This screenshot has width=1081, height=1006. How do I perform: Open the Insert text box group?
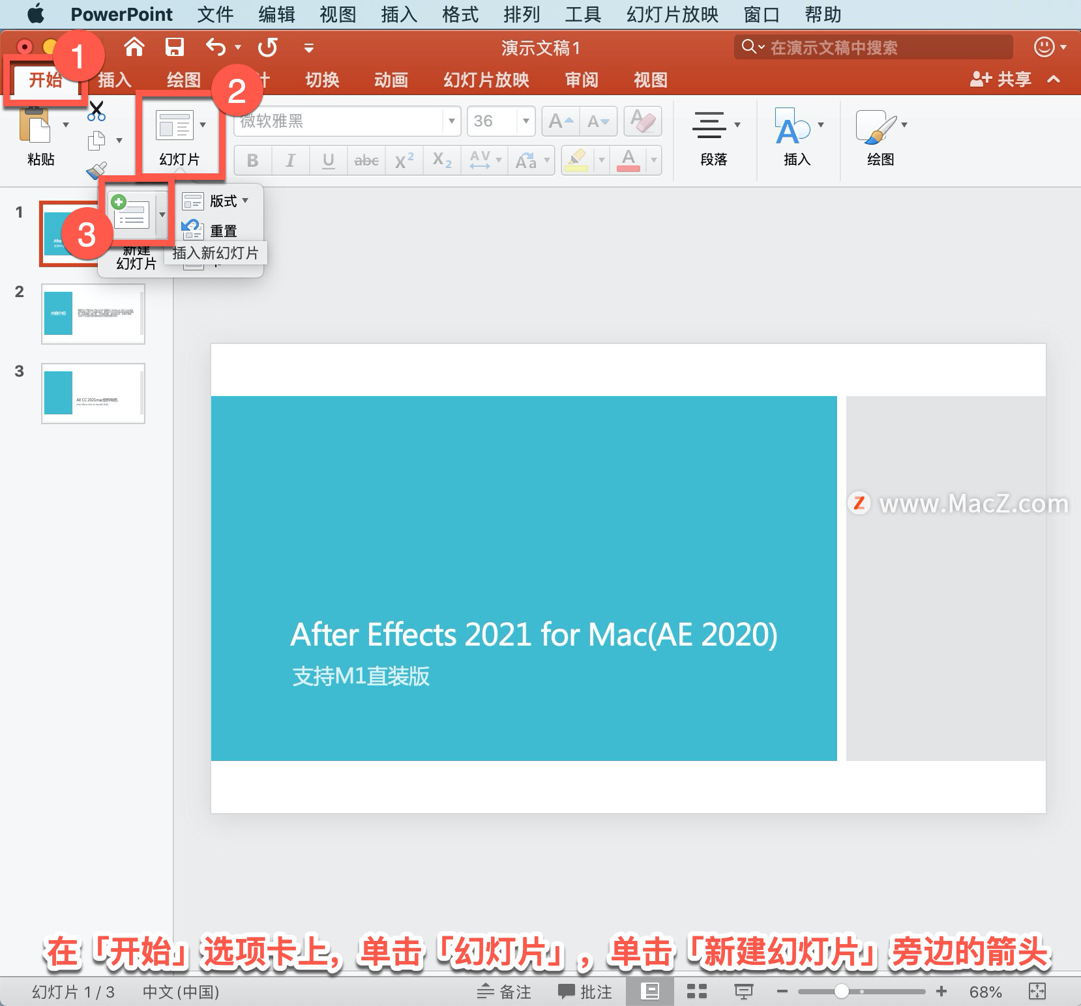(797, 138)
